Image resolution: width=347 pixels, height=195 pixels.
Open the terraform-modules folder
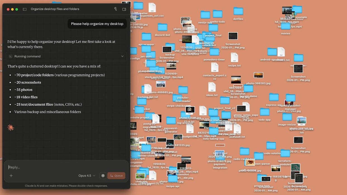[x=286, y=153]
